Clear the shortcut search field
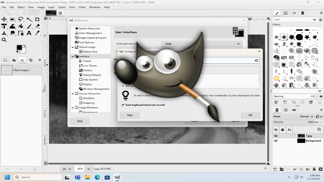324x182 pixels. click(256, 60)
